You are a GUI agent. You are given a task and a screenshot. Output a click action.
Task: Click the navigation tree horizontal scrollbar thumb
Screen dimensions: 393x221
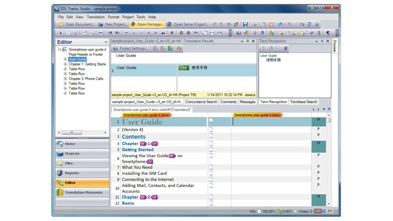[72, 133]
